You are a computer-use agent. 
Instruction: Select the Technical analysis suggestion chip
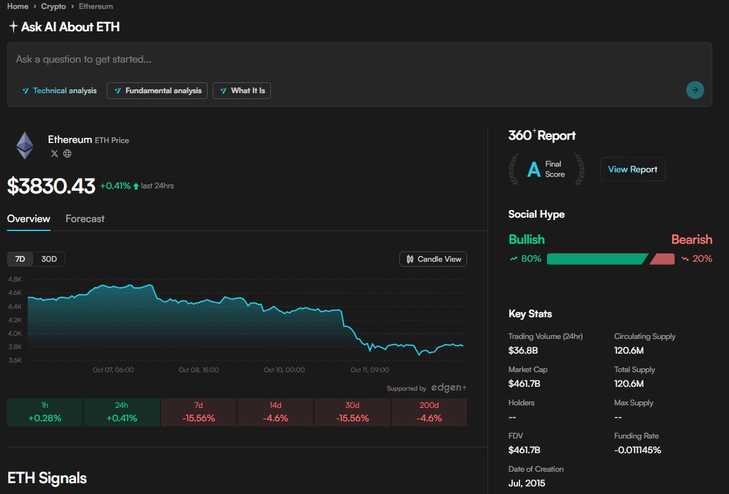(59, 90)
